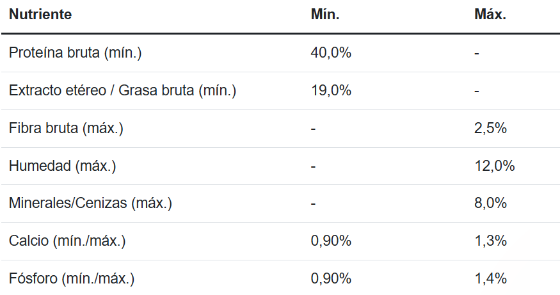
Task: Click the Máx. column header
Action: [x=490, y=15]
